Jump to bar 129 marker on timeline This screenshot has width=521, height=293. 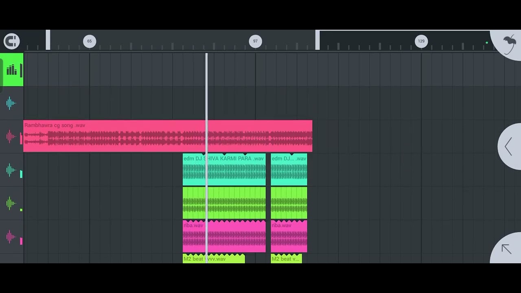(x=421, y=41)
